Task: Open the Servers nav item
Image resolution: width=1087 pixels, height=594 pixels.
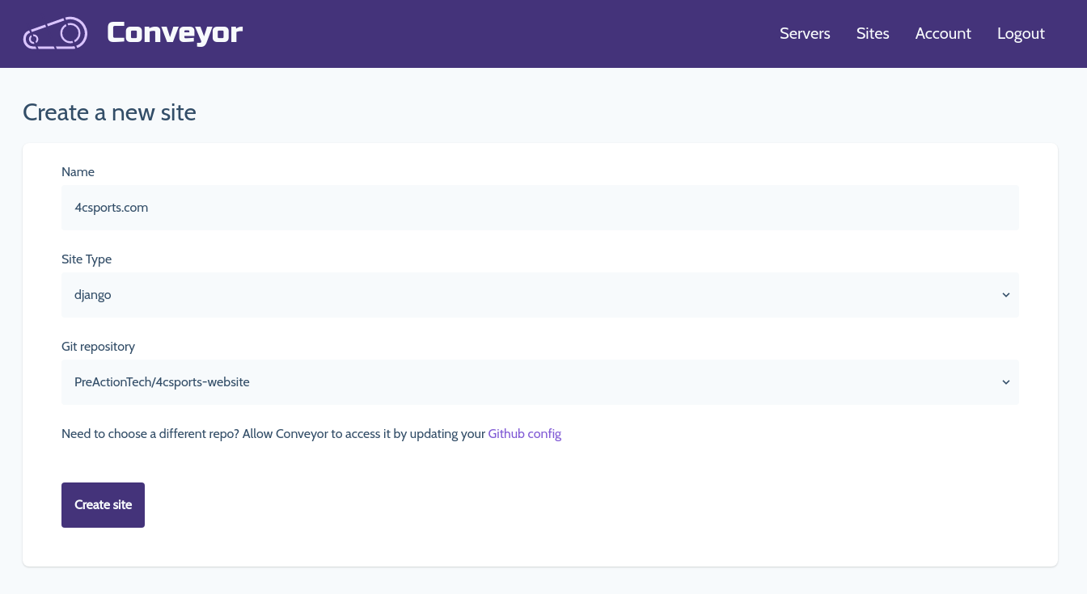Action: point(805,33)
